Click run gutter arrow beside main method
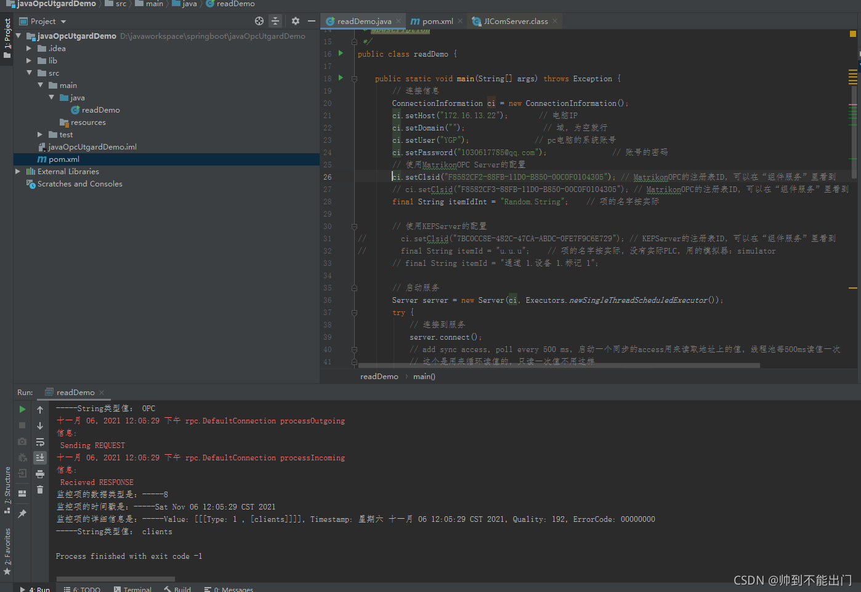Screen dimensions: 861x592 tap(341, 78)
